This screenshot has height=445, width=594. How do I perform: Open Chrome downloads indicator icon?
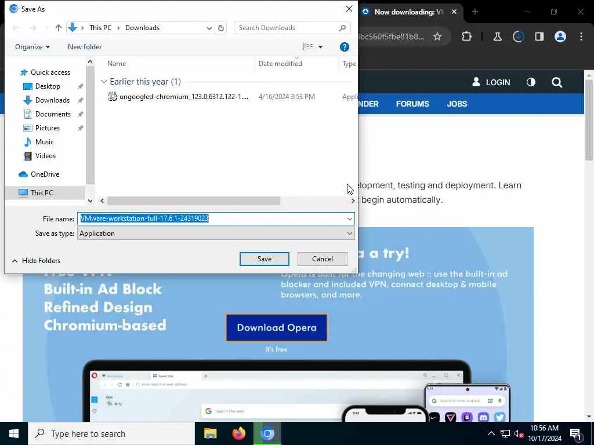click(518, 37)
